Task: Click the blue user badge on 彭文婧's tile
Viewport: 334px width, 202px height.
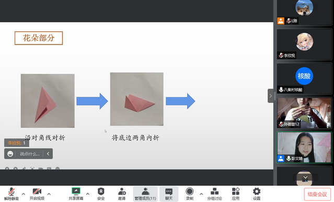Action: pyautogui.click(x=281, y=159)
